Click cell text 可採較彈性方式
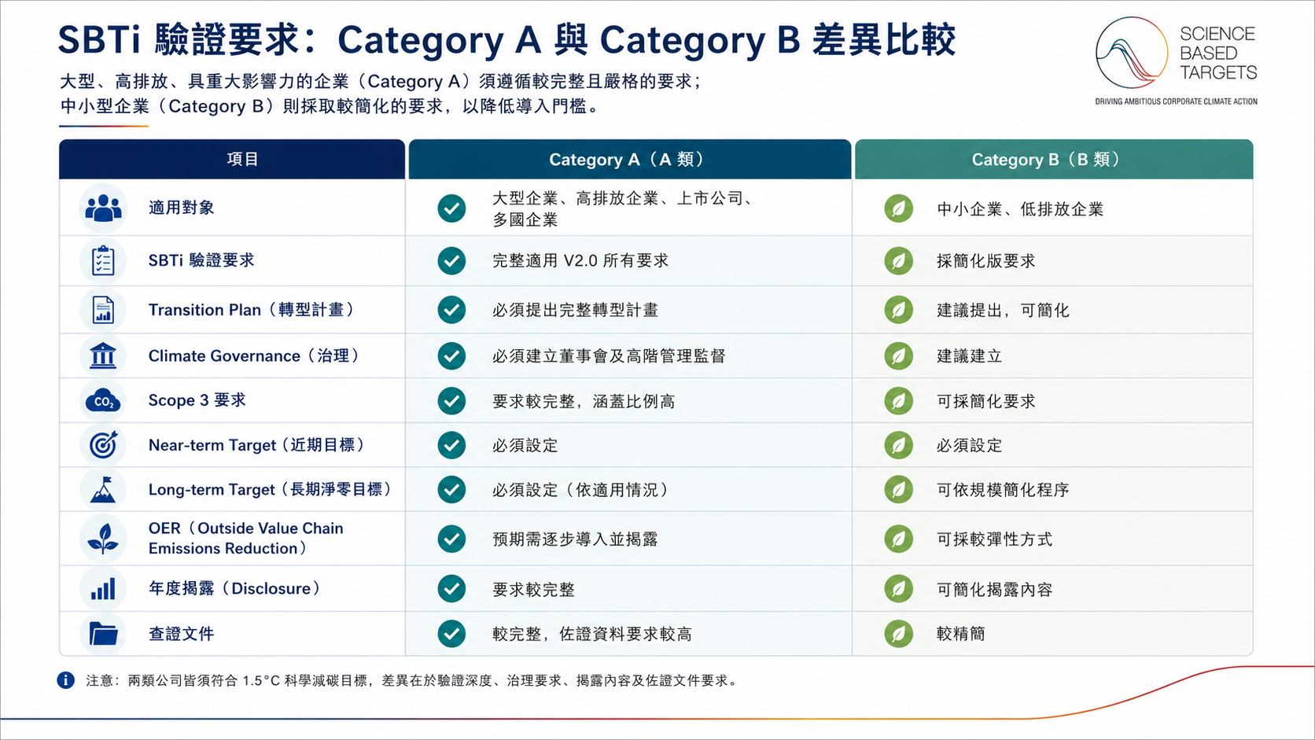Image resolution: width=1315 pixels, height=740 pixels. pyautogui.click(x=994, y=539)
